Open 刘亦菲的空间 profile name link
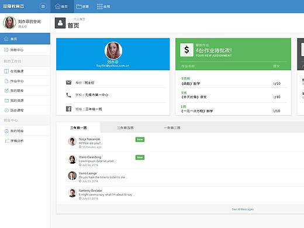The height and width of the screenshot is (228, 304). [29, 22]
